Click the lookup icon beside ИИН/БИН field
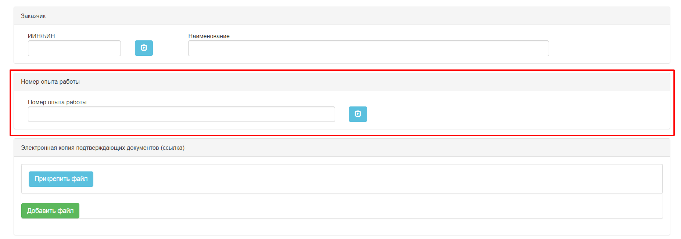This screenshot has height=239, width=681. point(144,48)
